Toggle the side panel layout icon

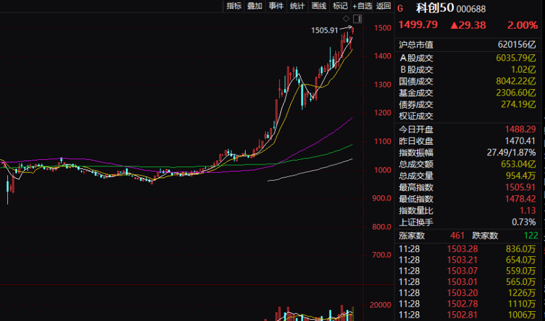click(x=357, y=18)
